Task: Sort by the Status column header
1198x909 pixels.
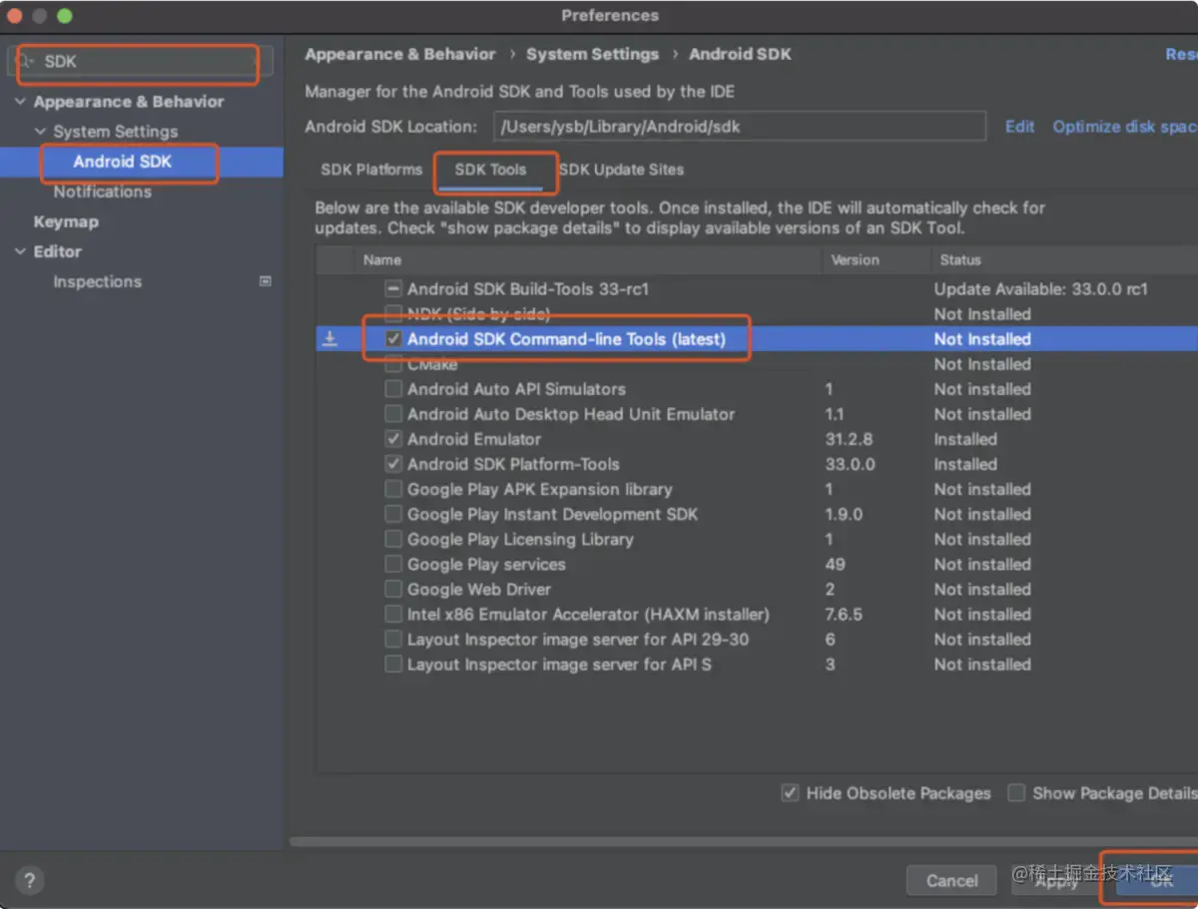Action: (1065, 259)
